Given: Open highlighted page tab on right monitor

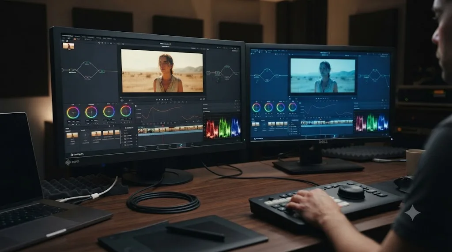Looking at the screenshot, I should (335, 137).
